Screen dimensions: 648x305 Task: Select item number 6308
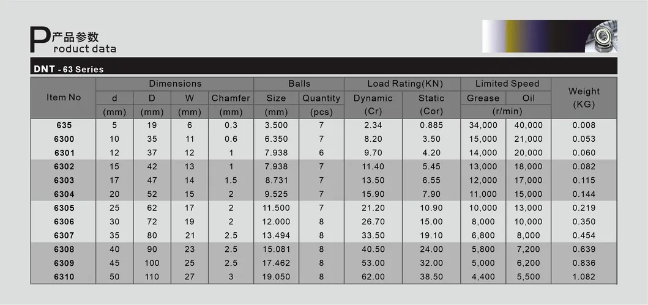64,249
